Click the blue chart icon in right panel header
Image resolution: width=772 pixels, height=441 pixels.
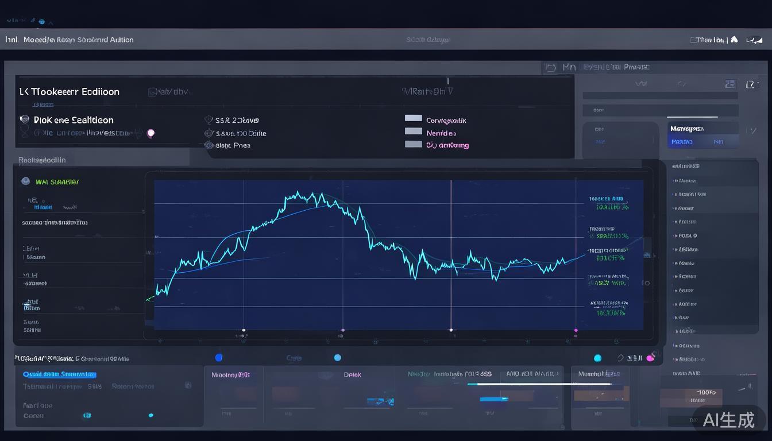click(x=730, y=84)
